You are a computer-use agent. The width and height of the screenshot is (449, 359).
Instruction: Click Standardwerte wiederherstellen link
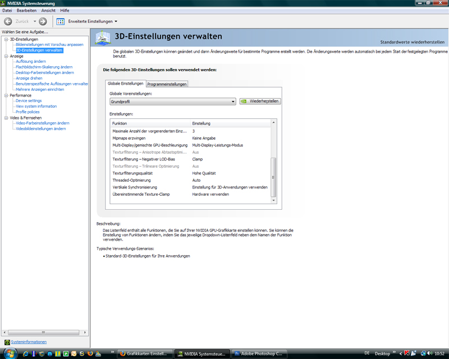coord(413,43)
